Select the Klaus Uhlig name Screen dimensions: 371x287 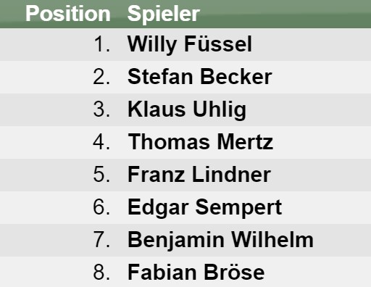187,109
